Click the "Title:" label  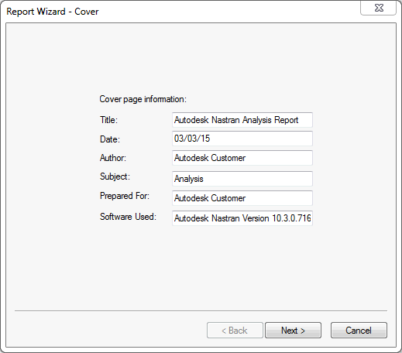pyautogui.click(x=108, y=120)
